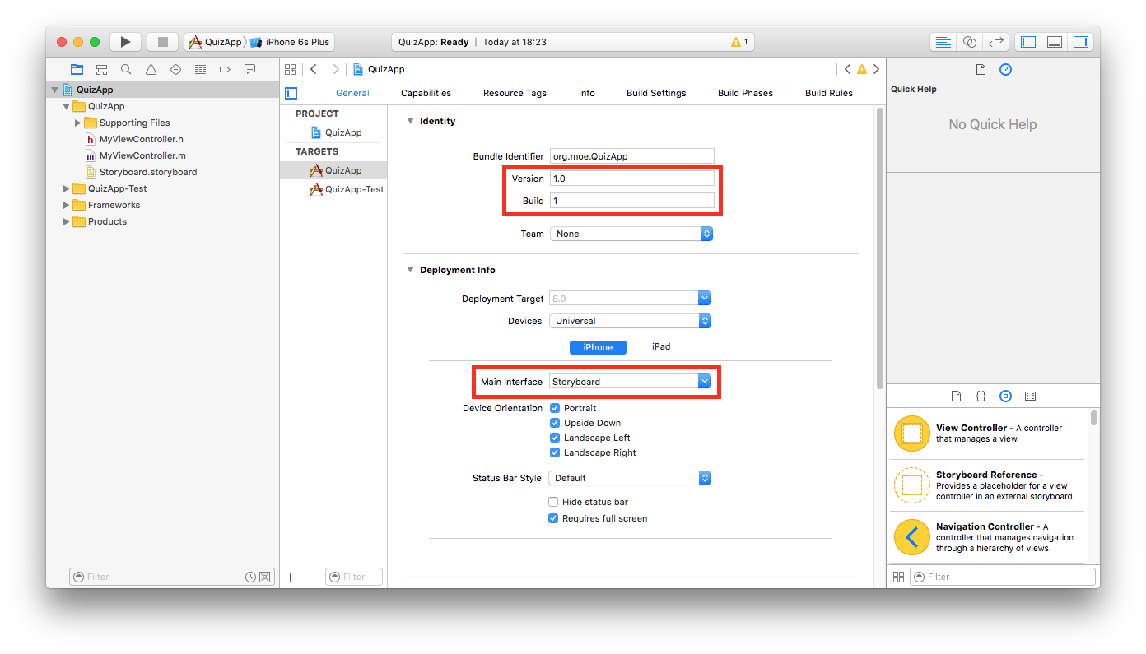Viewport: 1146px width, 654px height.
Task: Show the Code Snippet library braces icon
Action: (981, 396)
